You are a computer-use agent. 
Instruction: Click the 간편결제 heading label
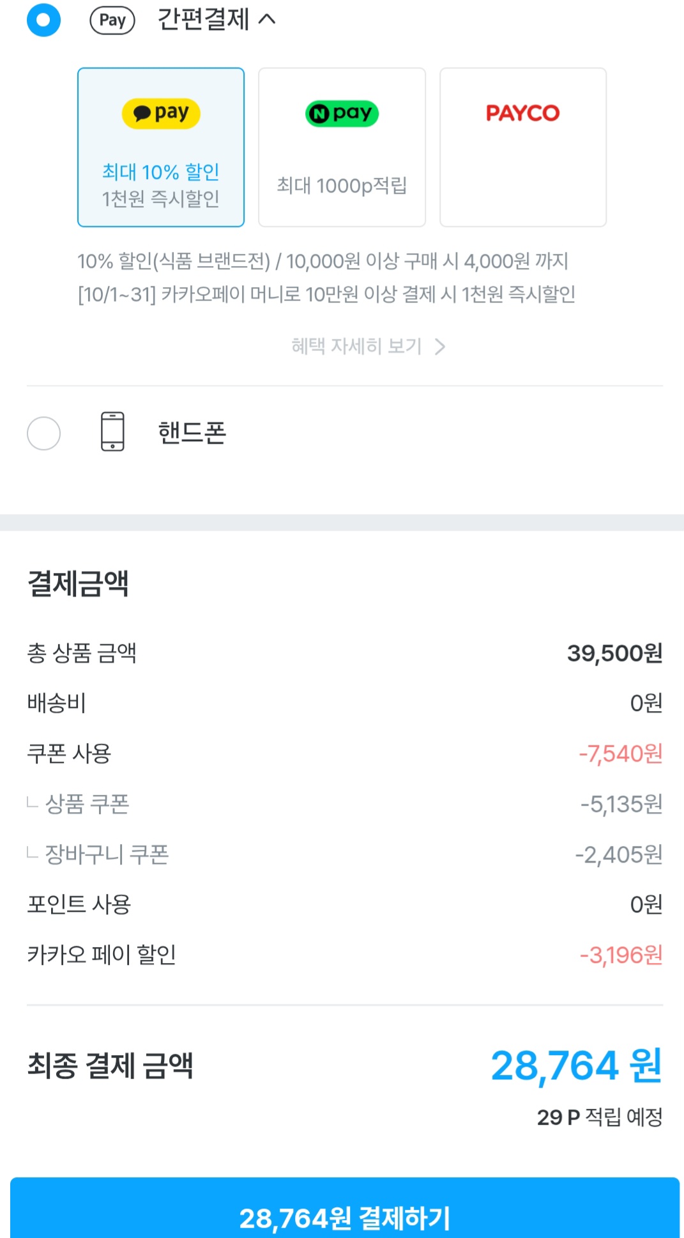tap(203, 20)
